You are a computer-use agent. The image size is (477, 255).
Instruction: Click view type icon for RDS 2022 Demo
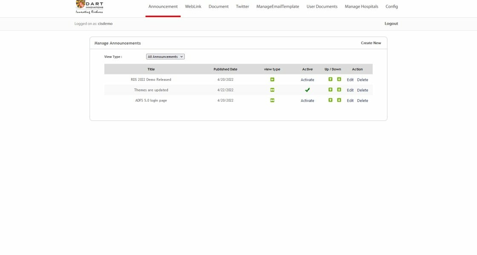(x=272, y=79)
